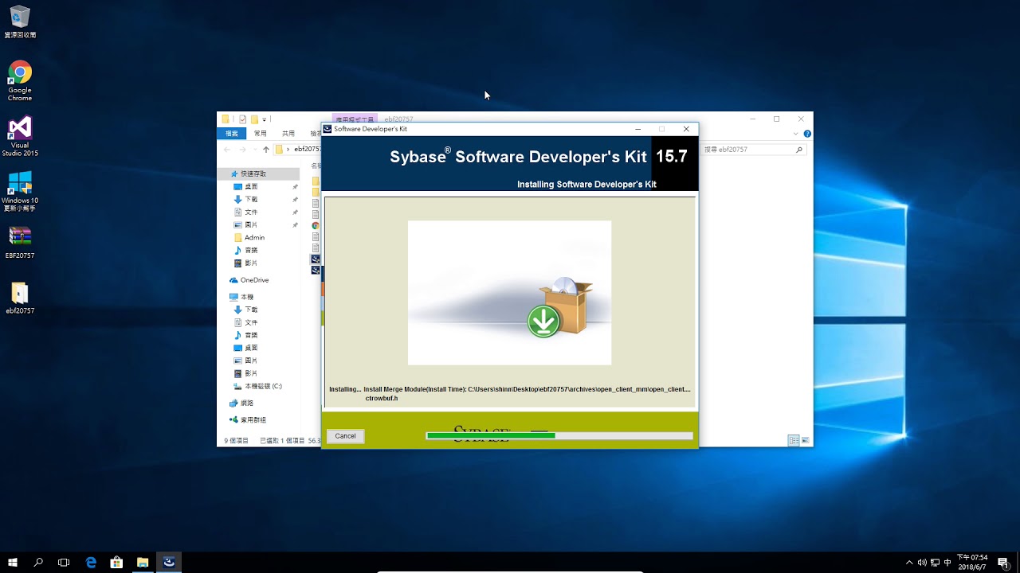The height and width of the screenshot is (573, 1020).
Task: Open the volume control in system tray
Action: click(x=922, y=563)
